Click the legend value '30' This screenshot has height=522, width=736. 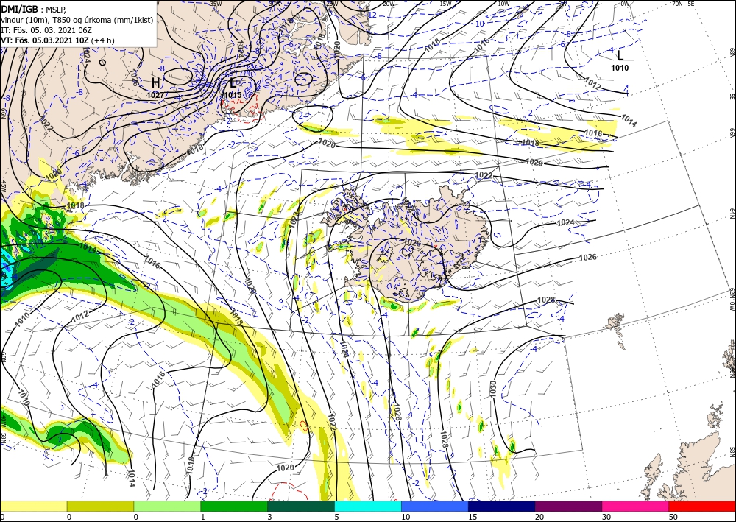pyautogui.click(x=606, y=517)
